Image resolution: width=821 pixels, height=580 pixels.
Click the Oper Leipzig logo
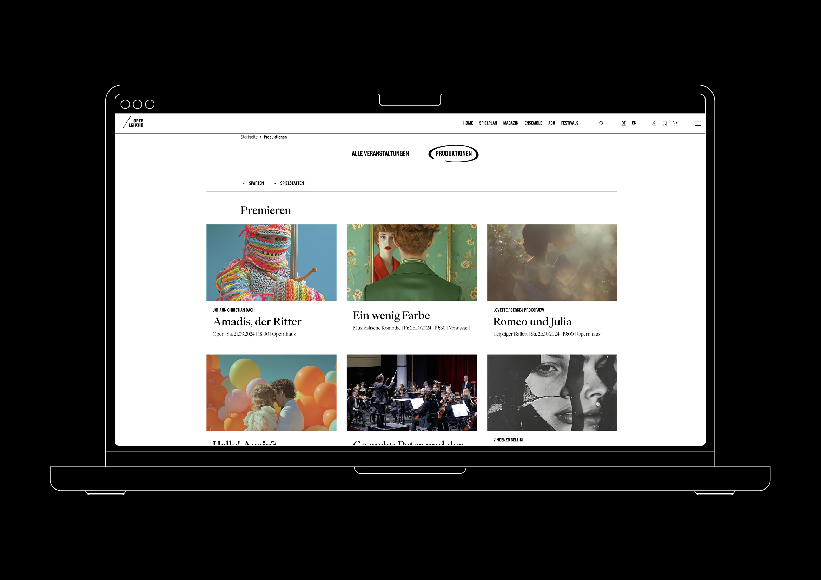pos(133,123)
